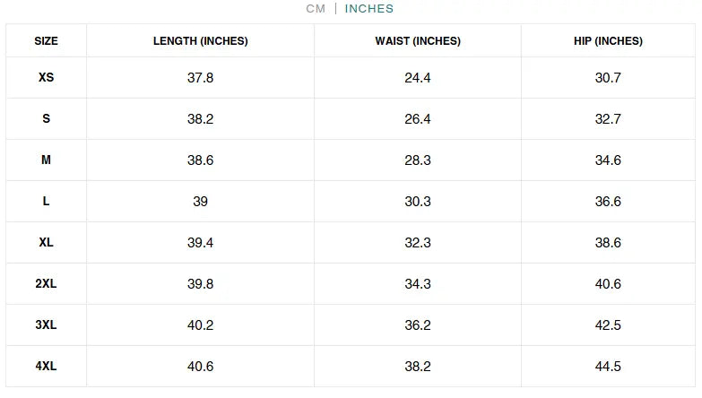
Task: Select the 4XL size row label
Action: (x=47, y=367)
